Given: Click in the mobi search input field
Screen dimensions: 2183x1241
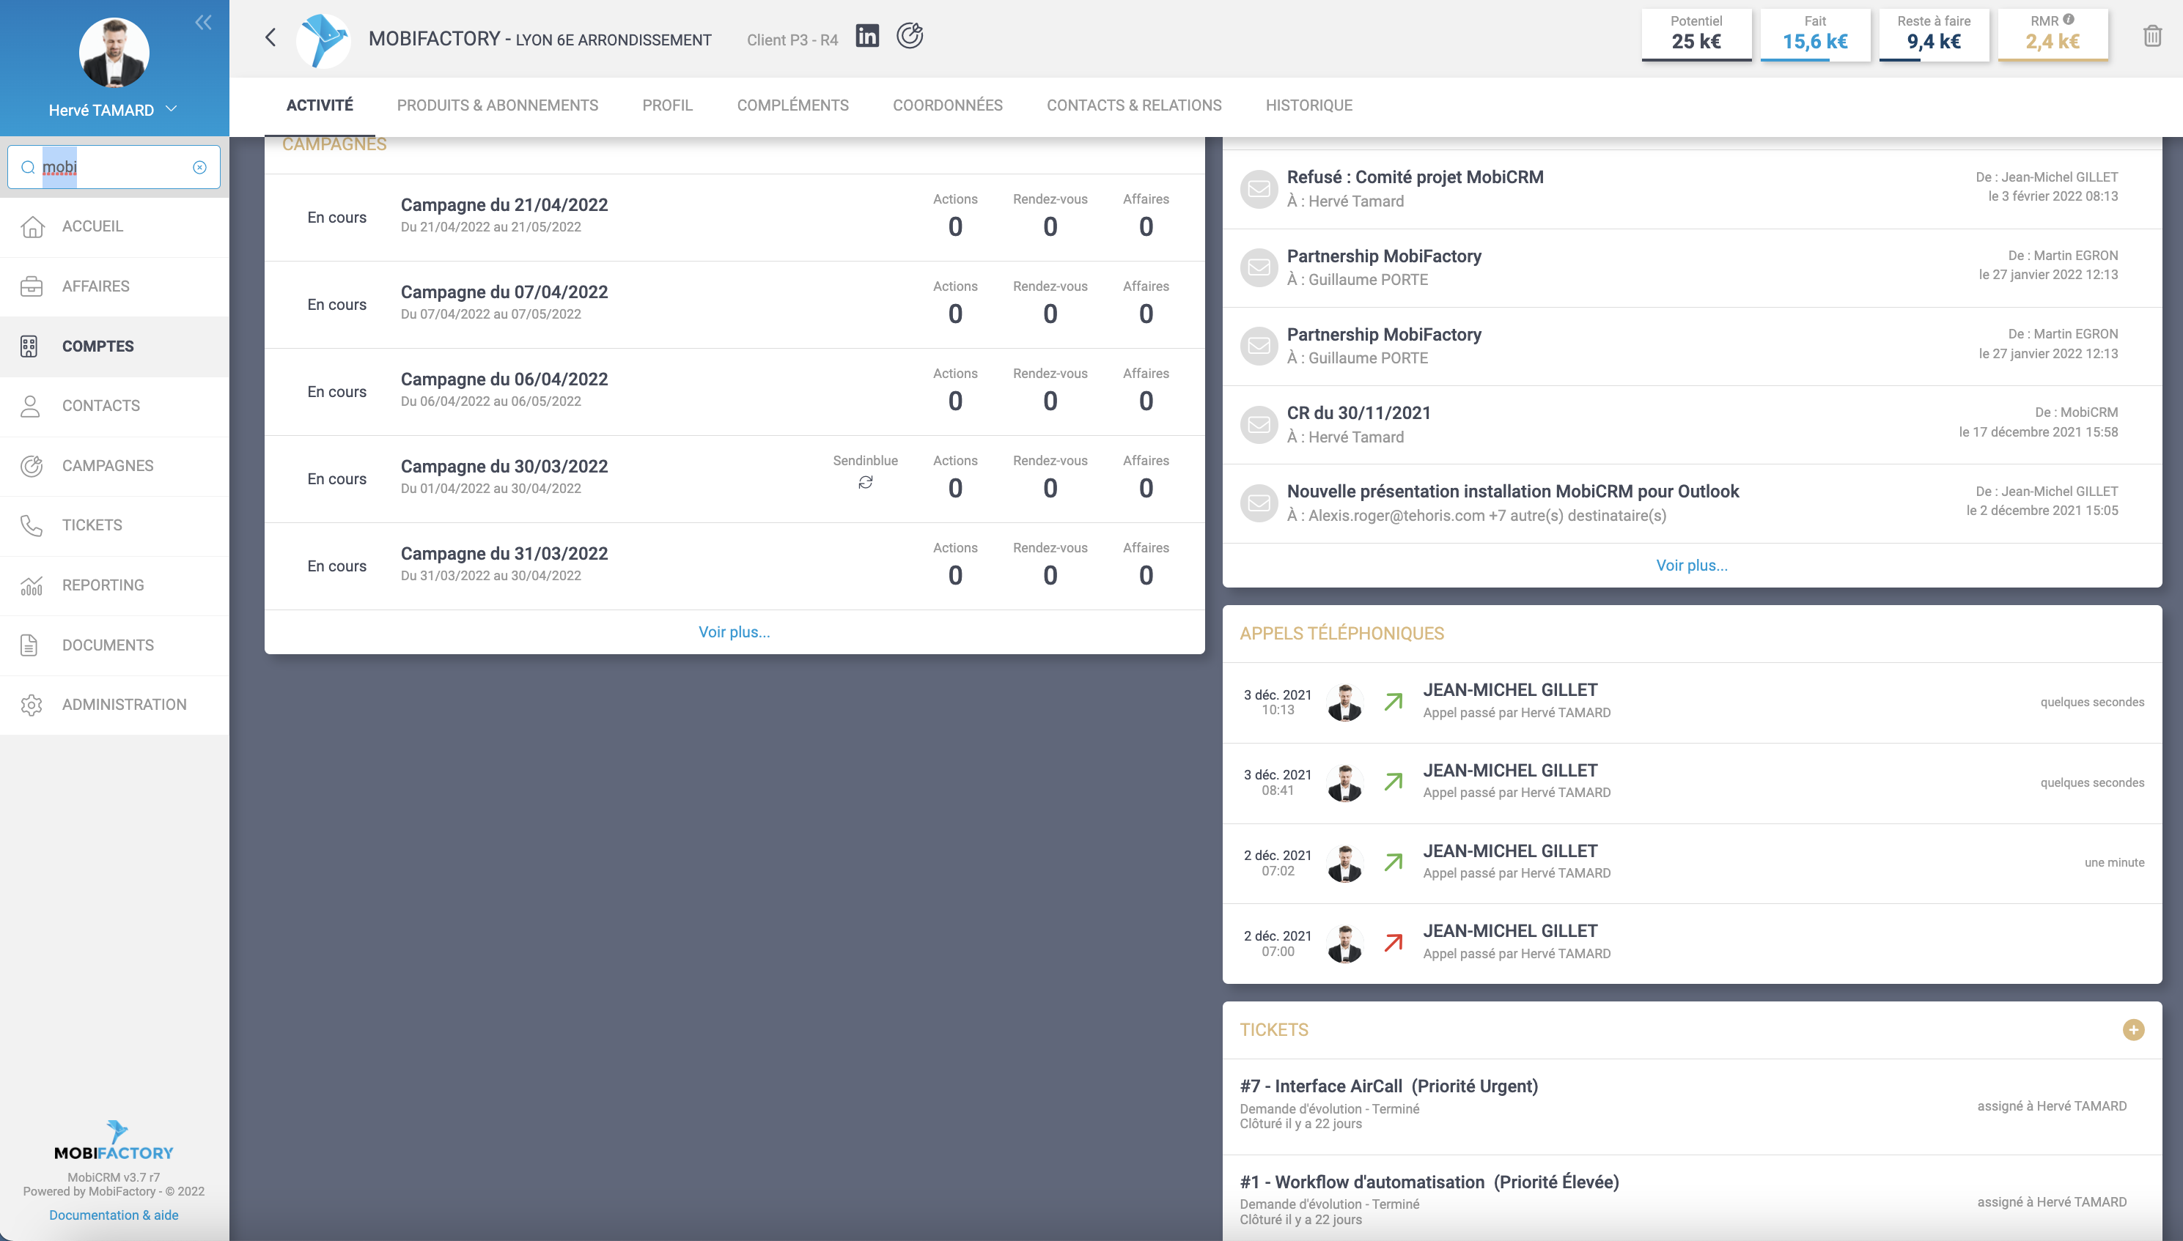Looking at the screenshot, I should pos(119,167).
